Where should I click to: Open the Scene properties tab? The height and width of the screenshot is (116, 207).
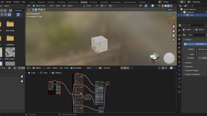pyautogui.click(x=179, y=48)
